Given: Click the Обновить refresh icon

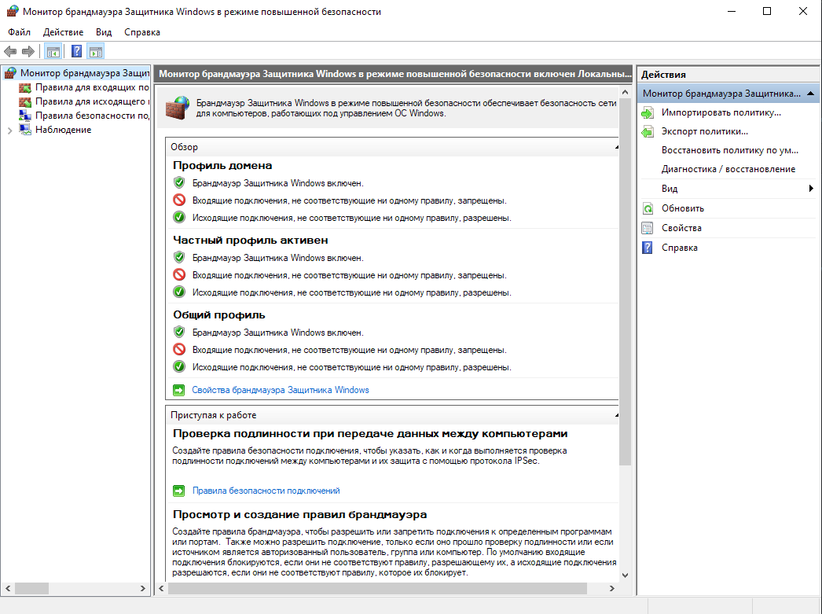Looking at the screenshot, I should (x=648, y=208).
